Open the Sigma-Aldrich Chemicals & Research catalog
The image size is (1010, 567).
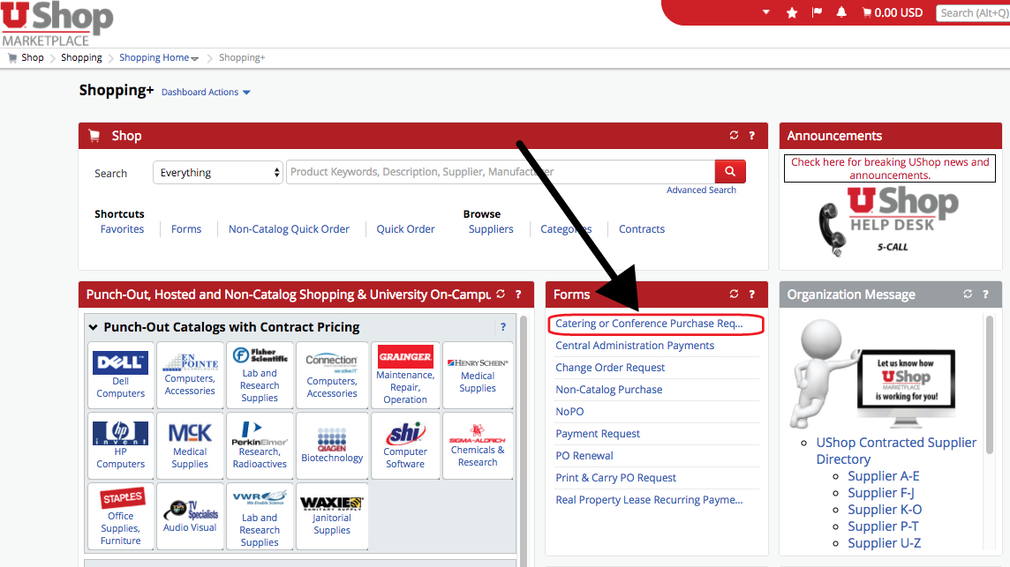pyautogui.click(x=478, y=445)
